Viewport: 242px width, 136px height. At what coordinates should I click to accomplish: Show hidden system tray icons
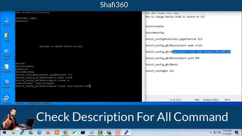tap(211, 133)
